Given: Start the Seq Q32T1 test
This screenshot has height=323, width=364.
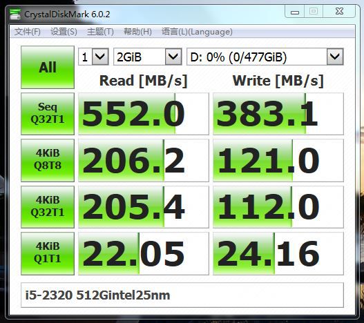Looking at the screenshot, I should (x=48, y=114).
